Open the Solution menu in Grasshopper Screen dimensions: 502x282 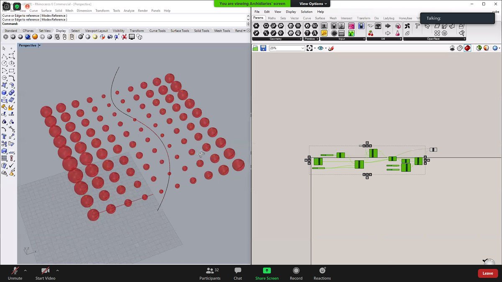[x=306, y=12]
